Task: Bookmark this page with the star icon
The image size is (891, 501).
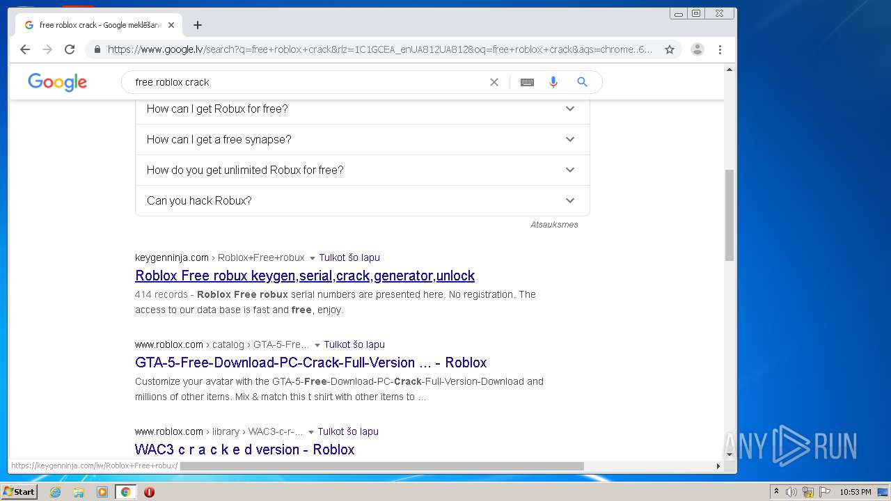Action: click(x=670, y=49)
